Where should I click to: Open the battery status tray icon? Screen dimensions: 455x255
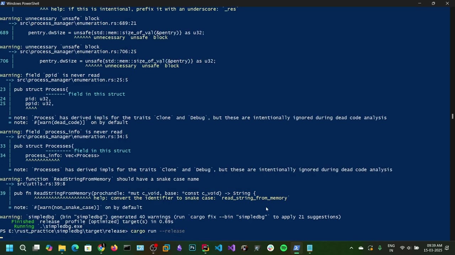[416, 248]
